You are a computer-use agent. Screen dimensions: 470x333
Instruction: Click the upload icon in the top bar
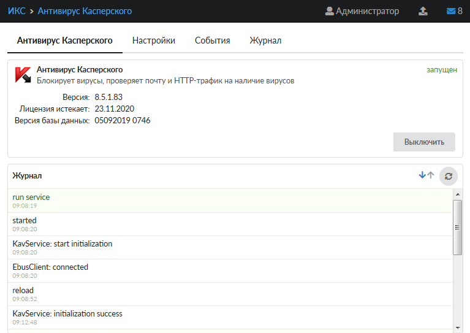click(x=423, y=11)
